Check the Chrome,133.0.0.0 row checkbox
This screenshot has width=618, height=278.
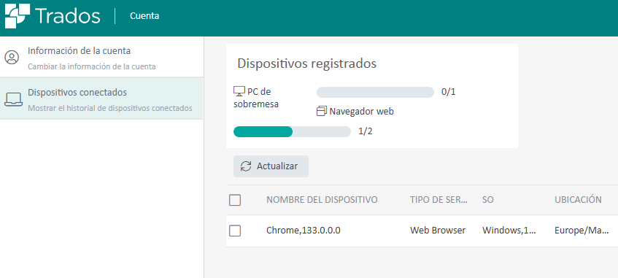235,231
